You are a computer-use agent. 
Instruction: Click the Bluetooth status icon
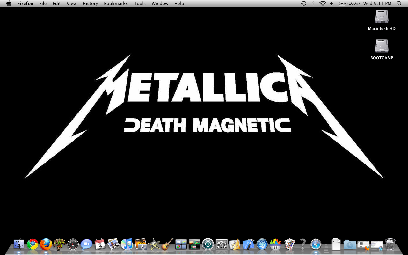313,3
